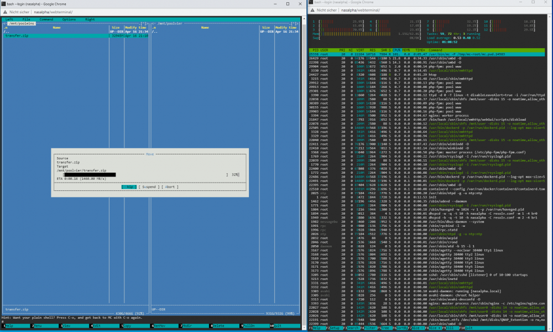Click the Skip button in Move dialog

point(129,187)
